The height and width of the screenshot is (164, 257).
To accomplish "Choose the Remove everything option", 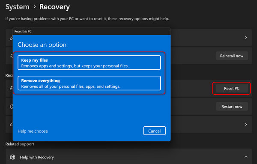I will (89, 83).
